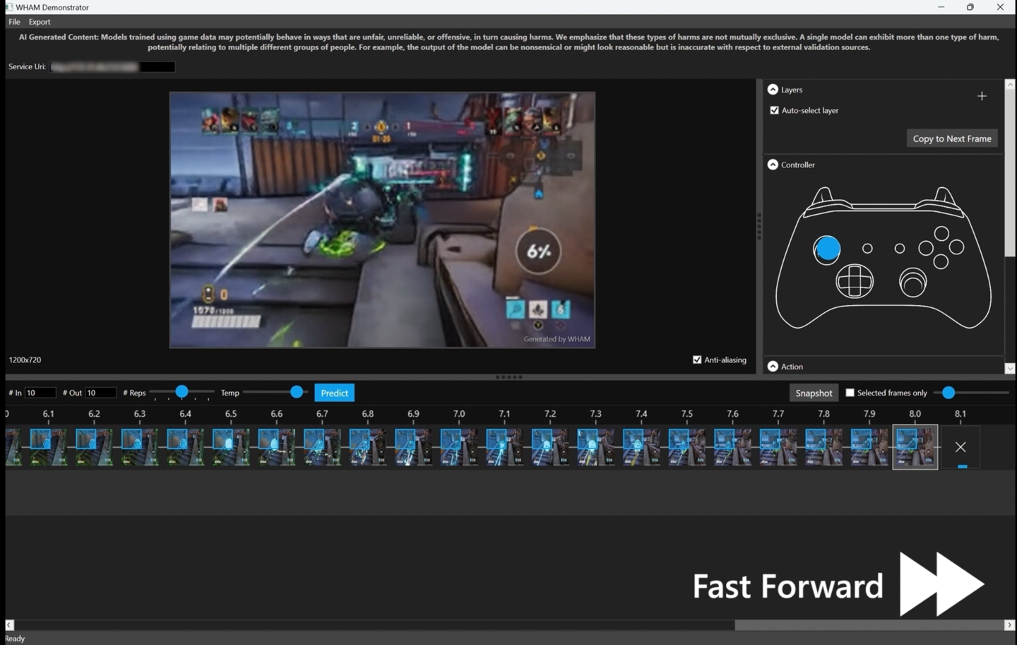Click the right face button (B) on controller
This screenshot has height=645, width=1017.
pos(956,247)
